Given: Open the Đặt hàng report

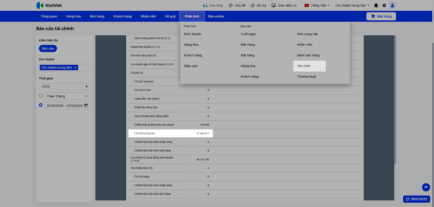Looking at the screenshot, I should pyautogui.click(x=248, y=55).
